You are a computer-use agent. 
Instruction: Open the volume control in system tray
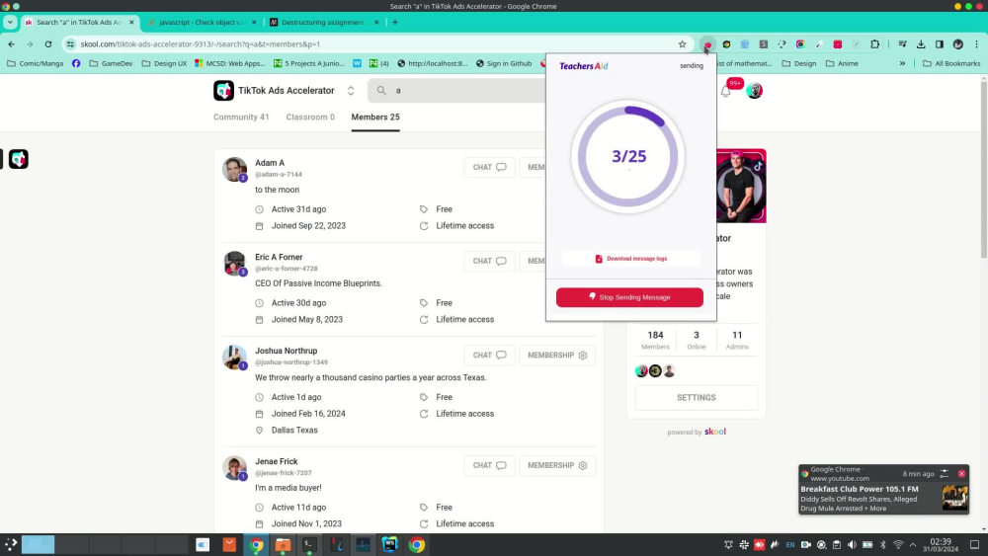[x=852, y=545]
